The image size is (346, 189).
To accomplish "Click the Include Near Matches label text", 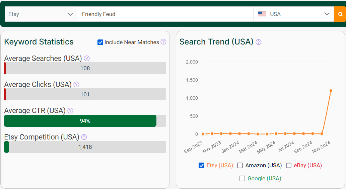I will pos(132,42).
